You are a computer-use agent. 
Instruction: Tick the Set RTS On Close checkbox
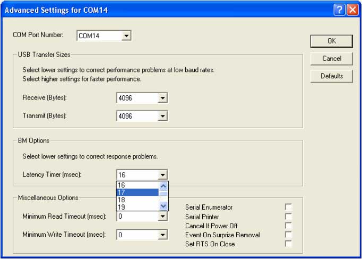tap(288, 244)
